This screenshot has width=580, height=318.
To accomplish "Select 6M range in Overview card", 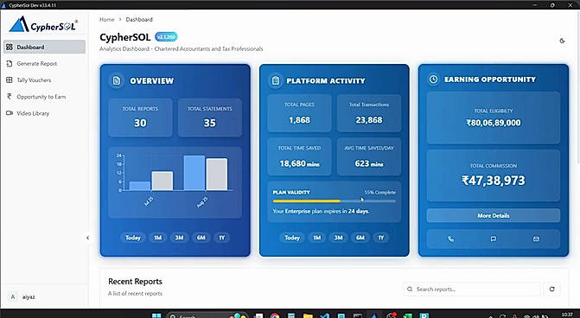I will click(x=201, y=238).
